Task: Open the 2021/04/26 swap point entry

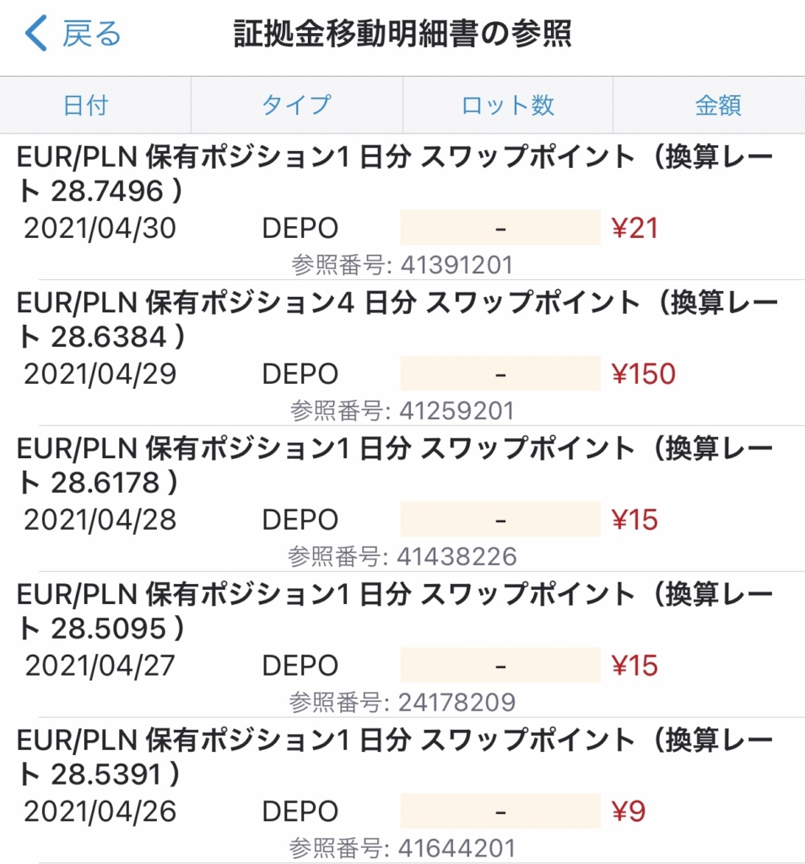Action: click(x=402, y=790)
